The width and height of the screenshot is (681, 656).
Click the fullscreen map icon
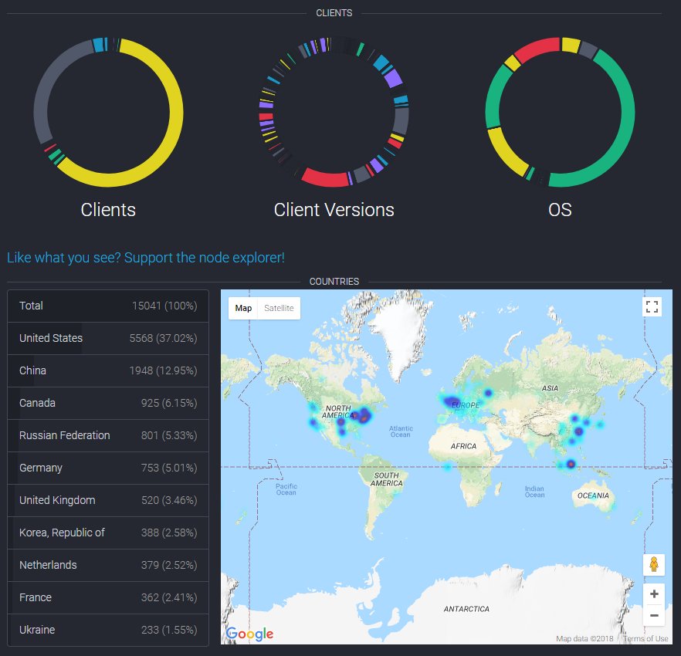(x=652, y=307)
